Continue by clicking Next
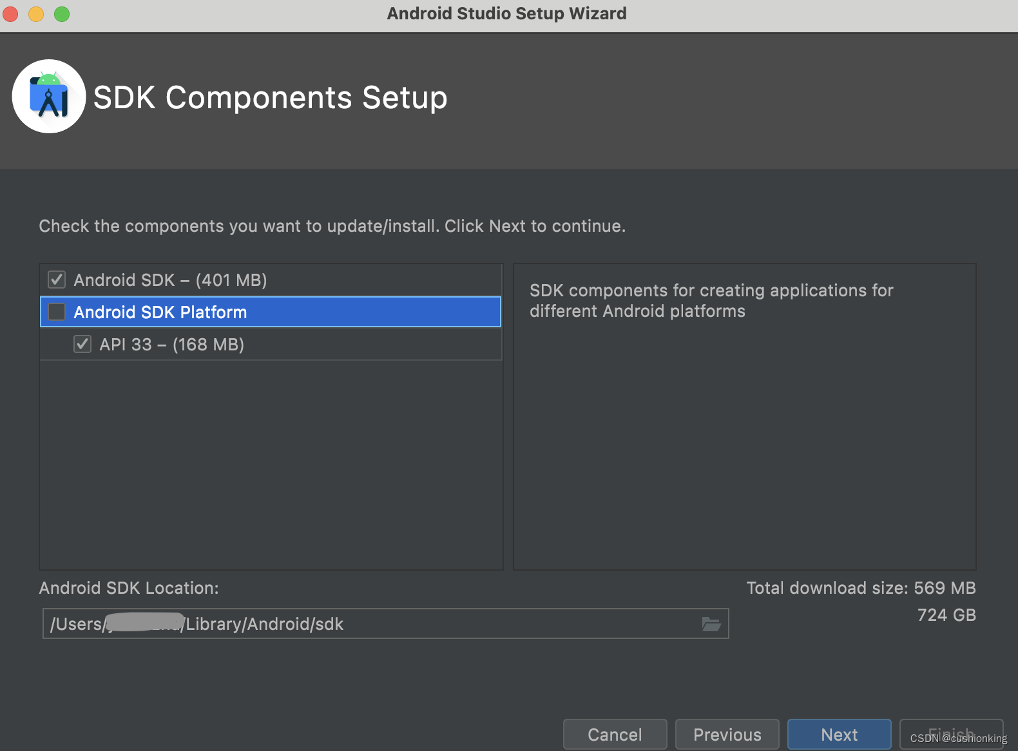 click(x=839, y=734)
